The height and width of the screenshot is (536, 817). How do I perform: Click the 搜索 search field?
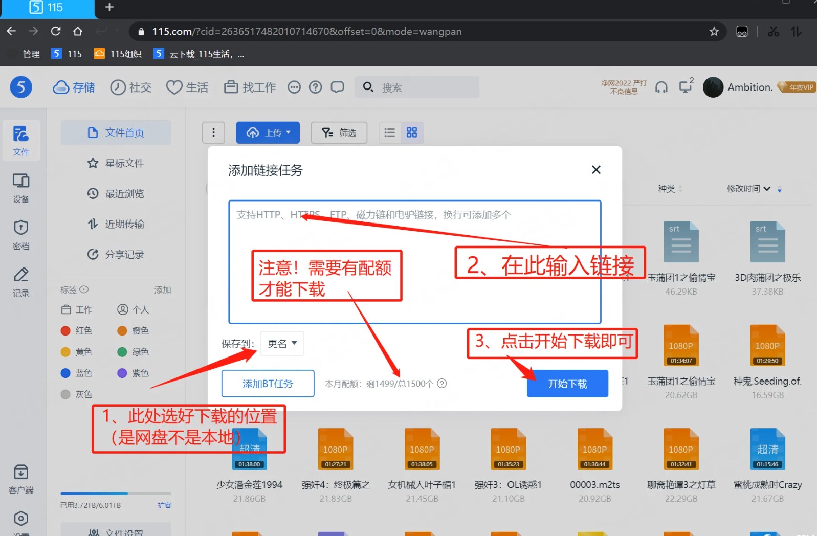[x=417, y=87]
